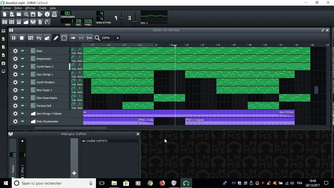Viewport: 334px width, 188px height.
Task: Click the Effet 1 channel in Mélangeur d'effets
Action: coord(22,157)
